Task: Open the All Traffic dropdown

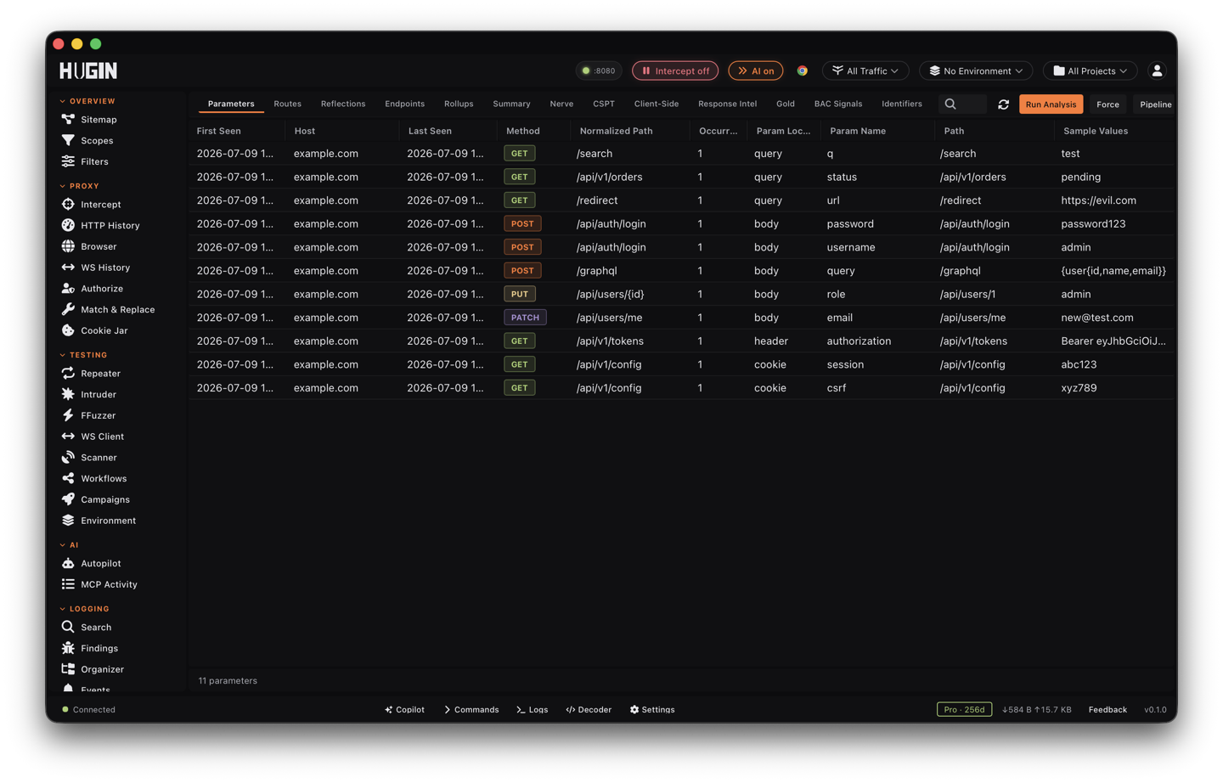Action: (x=865, y=70)
